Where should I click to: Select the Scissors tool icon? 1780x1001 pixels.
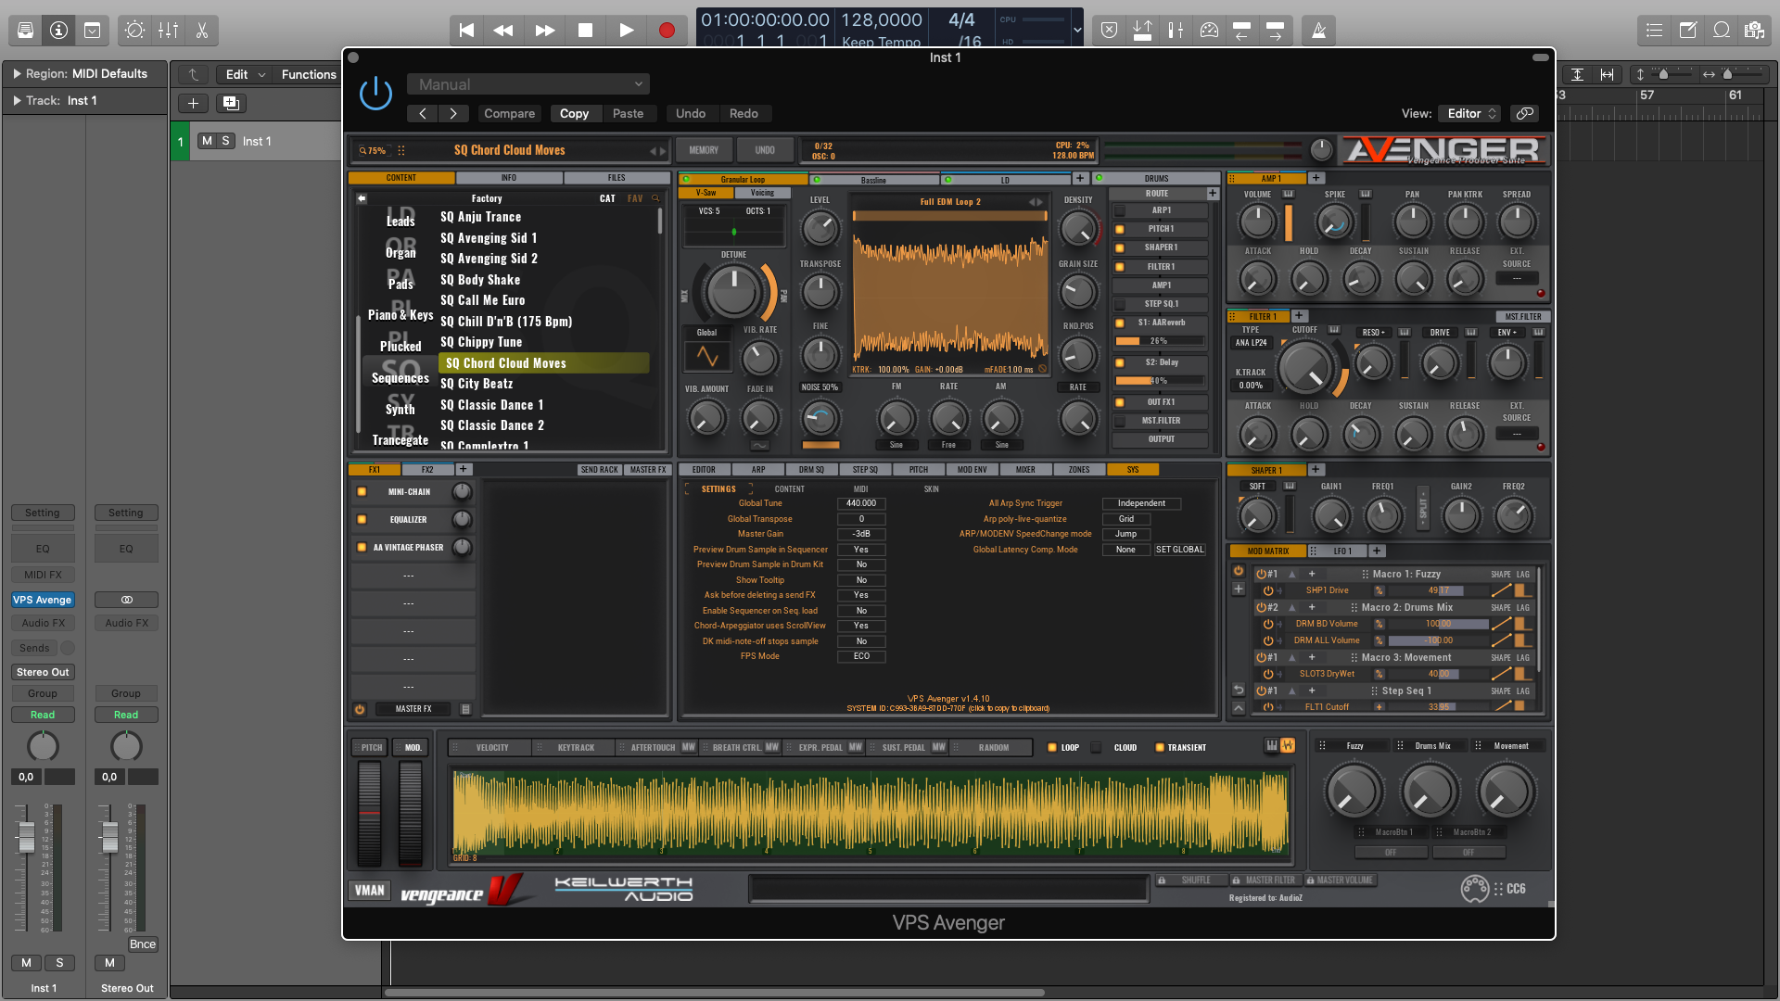tap(202, 31)
